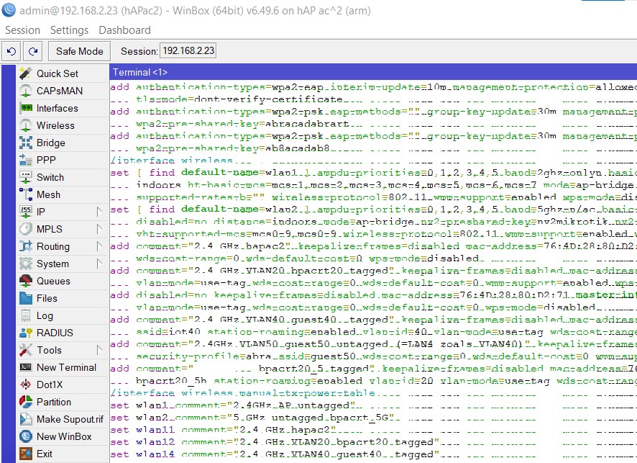The height and width of the screenshot is (463, 637).
Task: Open the Settings menu
Action: tap(69, 30)
